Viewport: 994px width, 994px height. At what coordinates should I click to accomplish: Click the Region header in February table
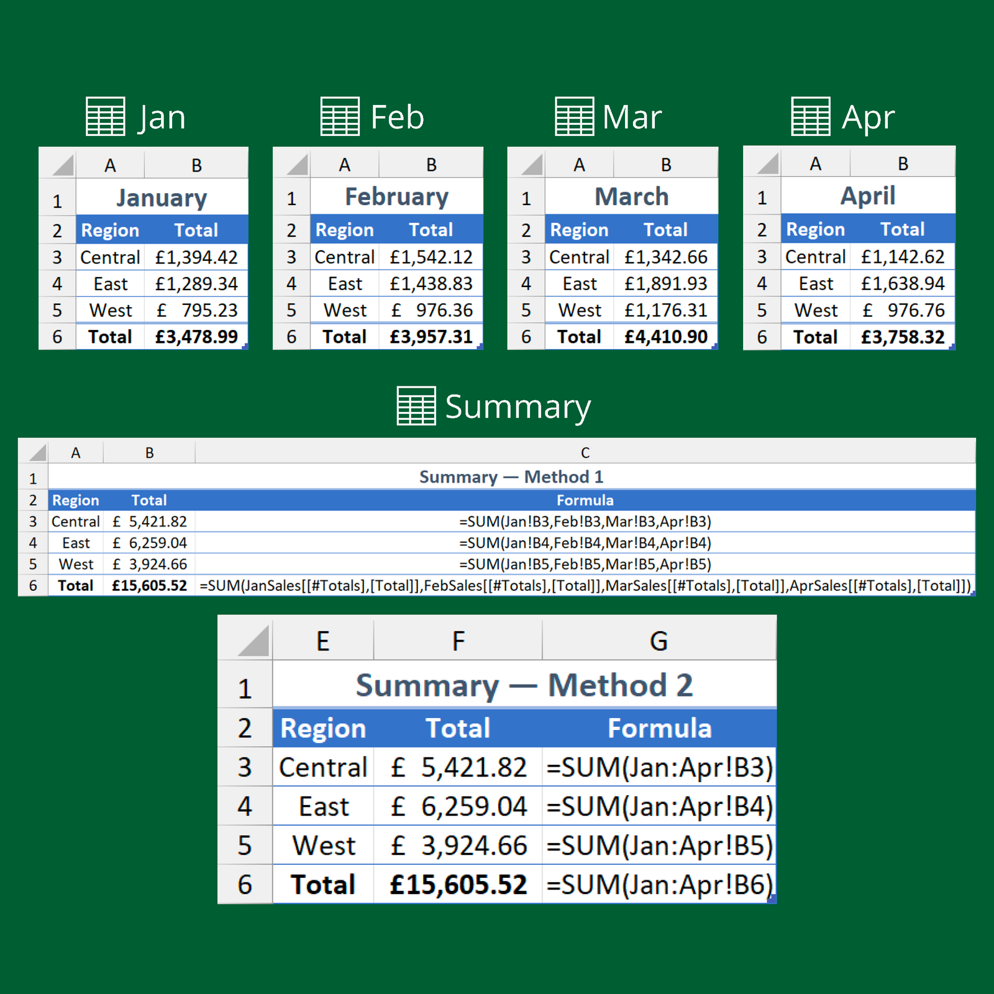[344, 230]
